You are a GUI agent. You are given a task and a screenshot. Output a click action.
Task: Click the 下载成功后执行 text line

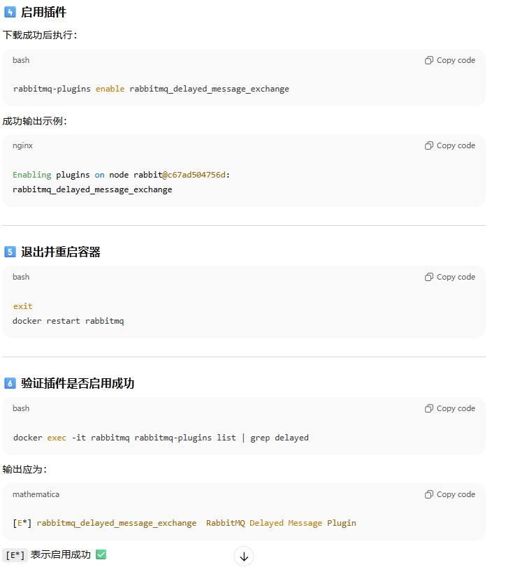click(x=39, y=35)
